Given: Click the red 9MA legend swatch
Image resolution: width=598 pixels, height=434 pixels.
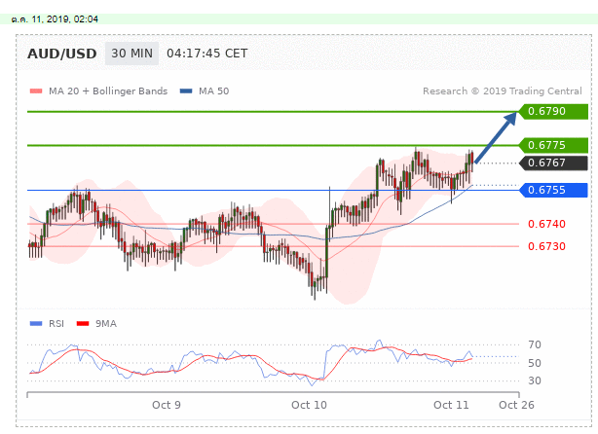Looking at the screenshot, I should pos(83,323).
